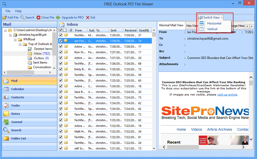Uncheck the Jeff Sc email checkbox
The image size is (257, 159).
(61, 148)
